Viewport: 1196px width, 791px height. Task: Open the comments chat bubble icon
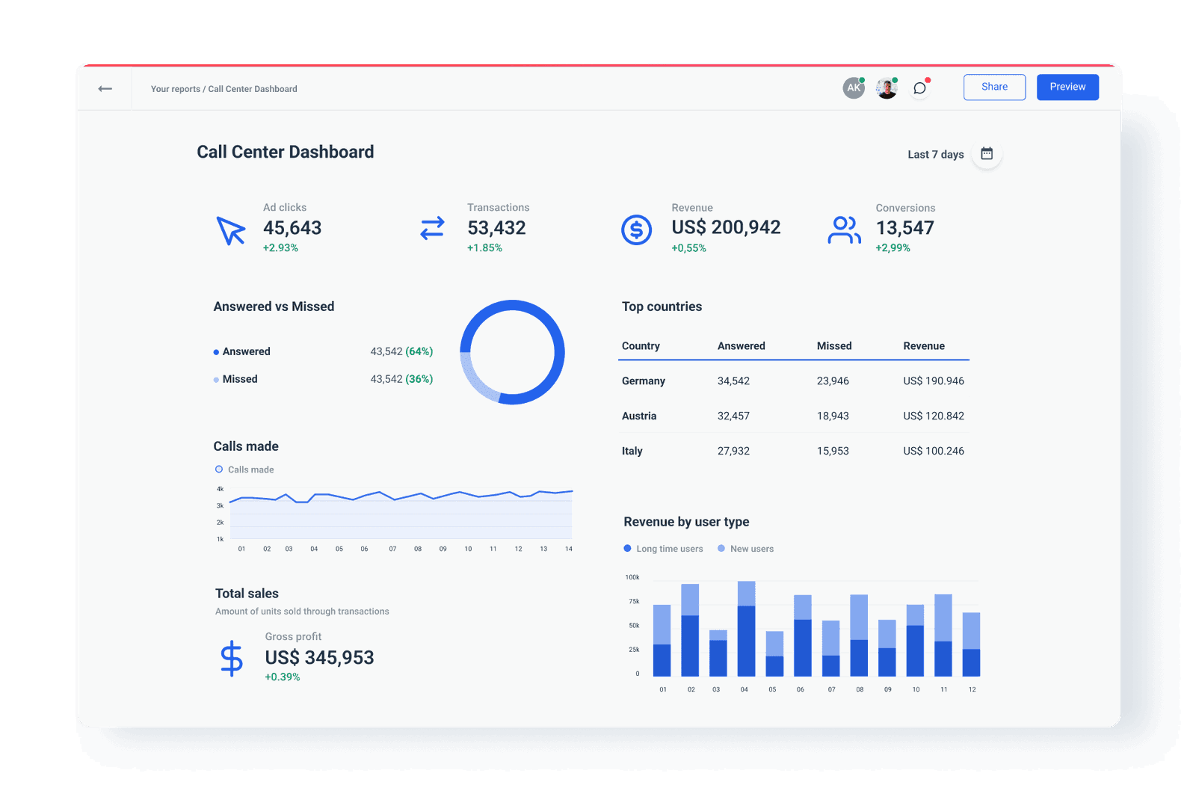coord(919,87)
